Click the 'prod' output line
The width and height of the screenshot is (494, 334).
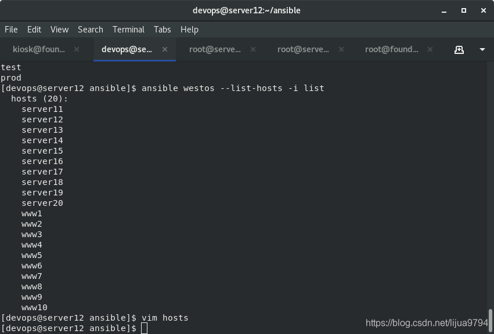coord(11,78)
